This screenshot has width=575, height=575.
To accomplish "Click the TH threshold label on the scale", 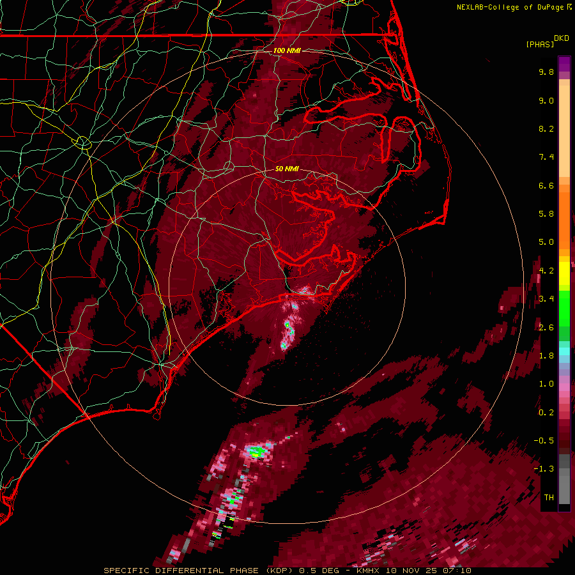I will [x=549, y=497].
